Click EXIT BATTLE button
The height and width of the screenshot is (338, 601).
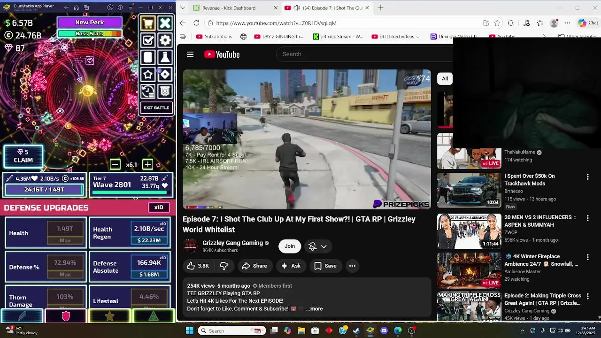point(156,108)
